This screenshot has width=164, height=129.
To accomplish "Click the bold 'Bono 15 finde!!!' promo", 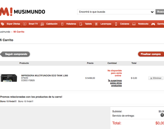I will [x=8, y=101].
